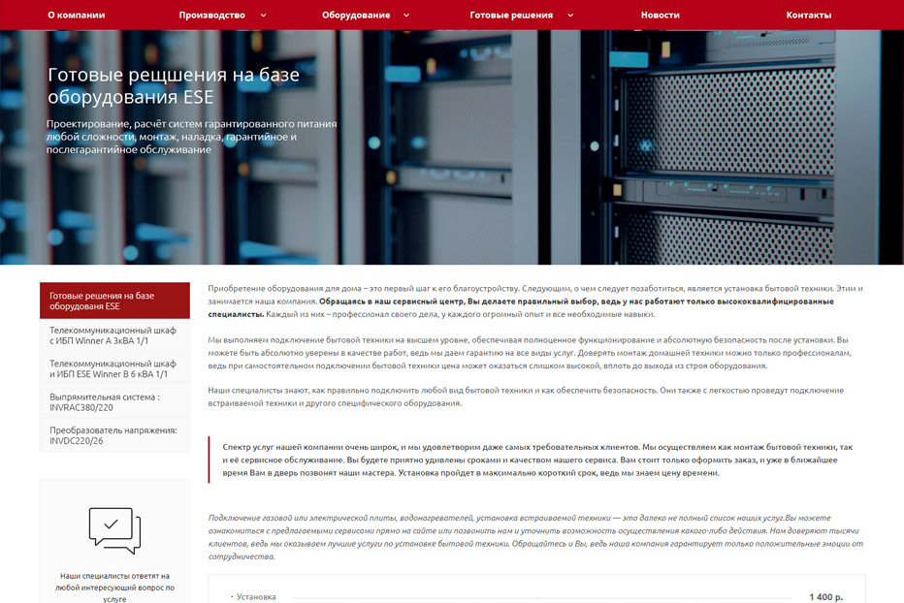Go to the Новости page
The width and height of the screenshot is (904, 603).
tap(661, 15)
